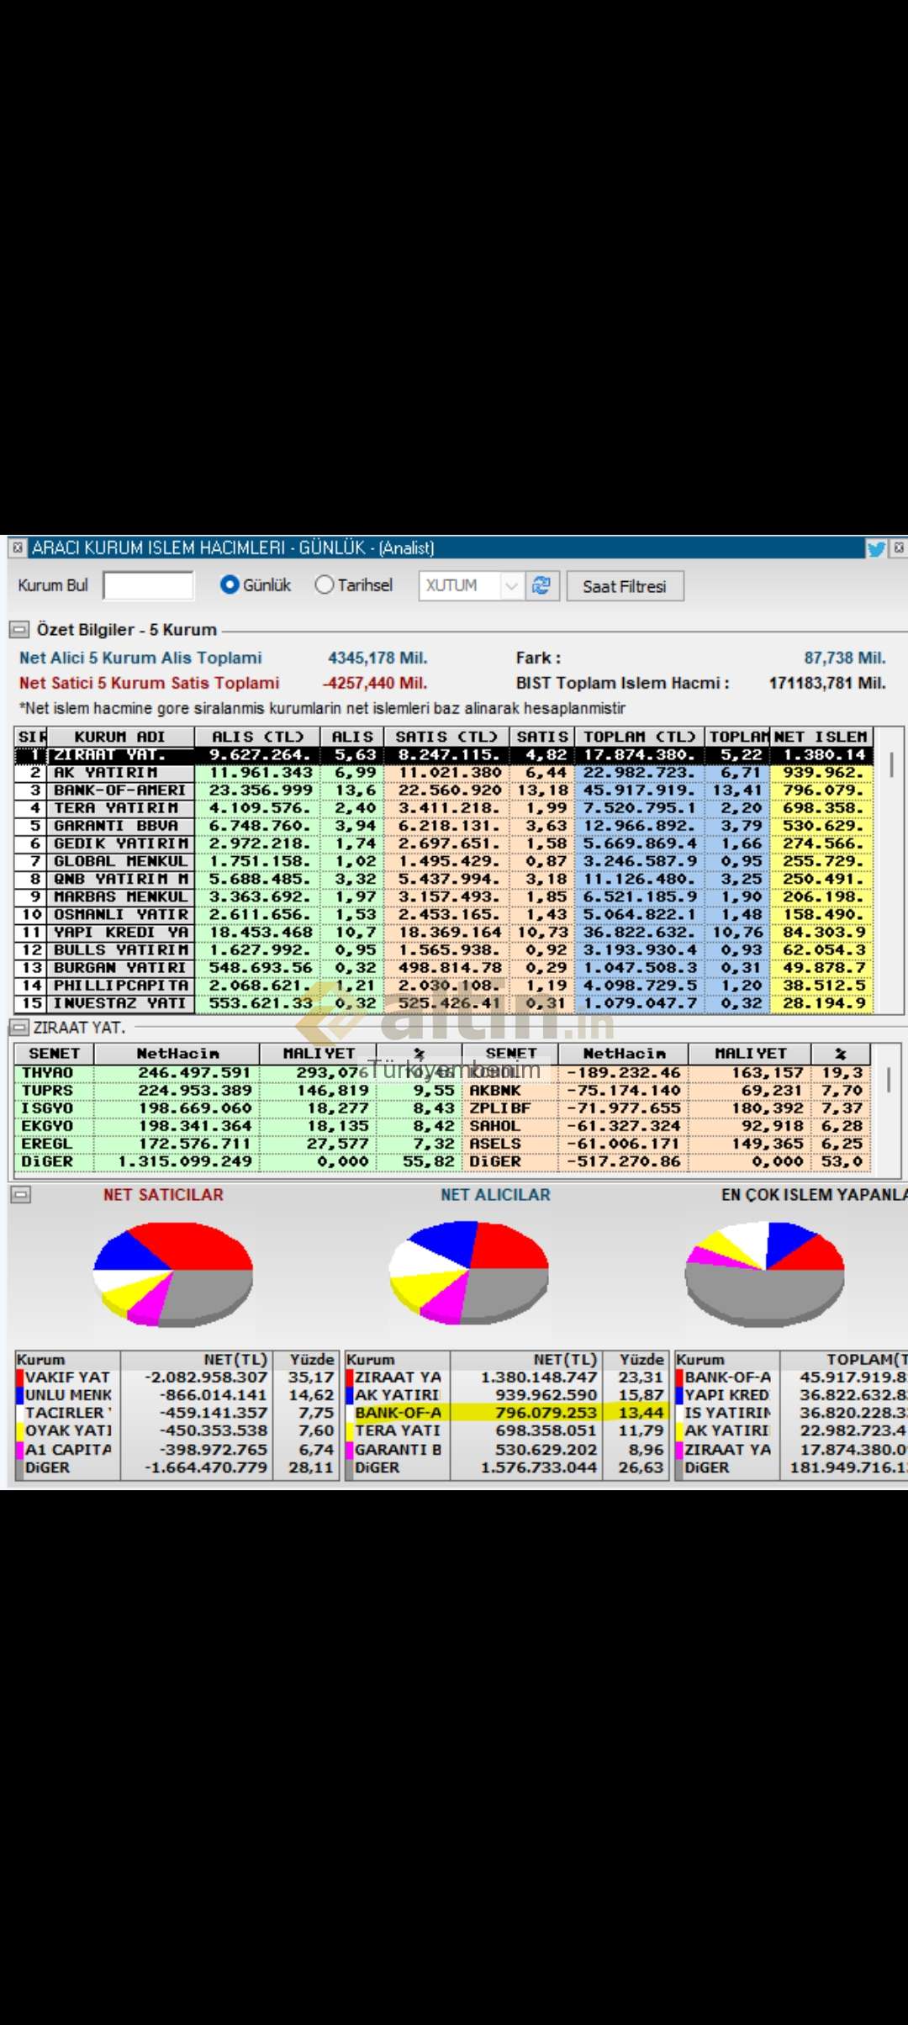Select the GEDIK YATIRIM row

[x=444, y=843]
